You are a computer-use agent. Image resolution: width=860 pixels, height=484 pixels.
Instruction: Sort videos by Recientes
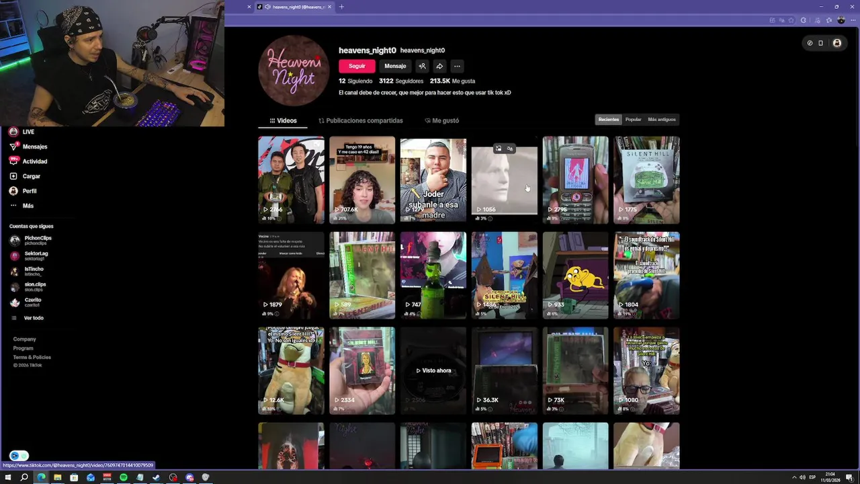pos(609,119)
